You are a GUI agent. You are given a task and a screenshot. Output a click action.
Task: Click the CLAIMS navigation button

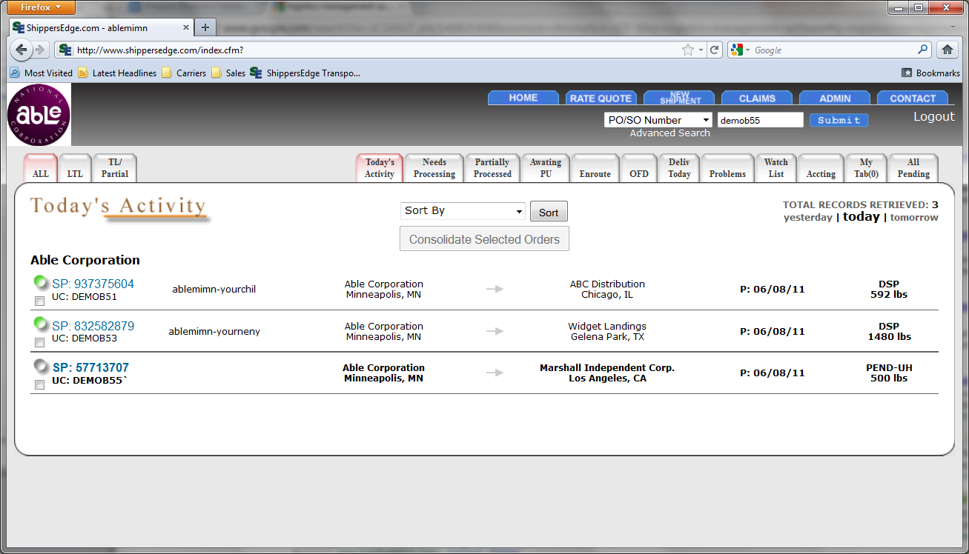point(757,98)
